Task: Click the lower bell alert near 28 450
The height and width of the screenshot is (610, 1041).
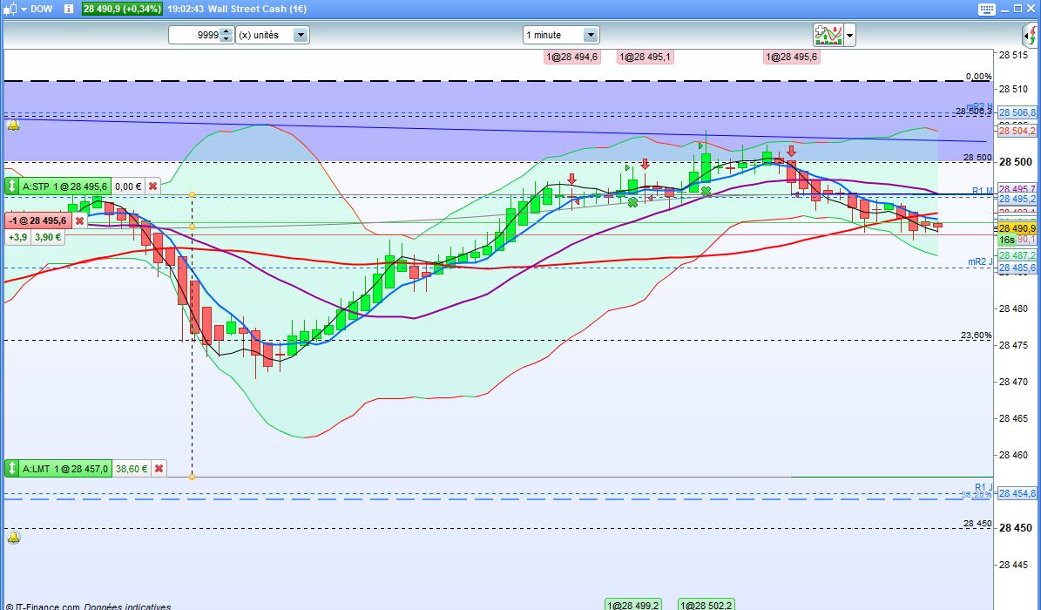Action: tap(12, 537)
